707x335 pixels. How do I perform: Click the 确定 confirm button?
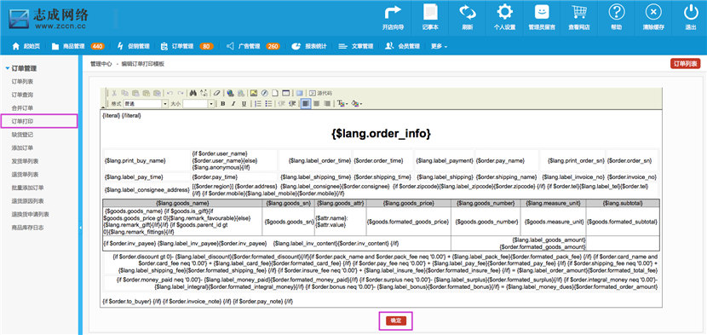pyautogui.click(x=396, y=321)
